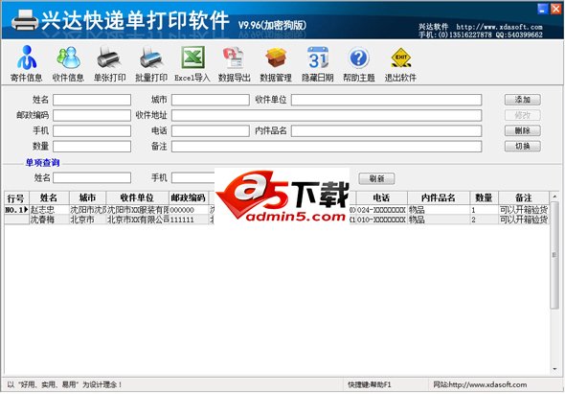
Task: Click the 姓名 column header
Action: click(49, 198)
